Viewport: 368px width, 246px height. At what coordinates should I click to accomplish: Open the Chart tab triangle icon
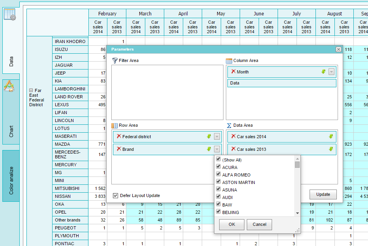click(9, 86)
